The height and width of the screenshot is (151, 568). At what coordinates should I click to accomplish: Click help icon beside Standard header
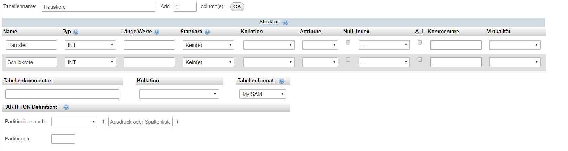(x=207, y=32)
